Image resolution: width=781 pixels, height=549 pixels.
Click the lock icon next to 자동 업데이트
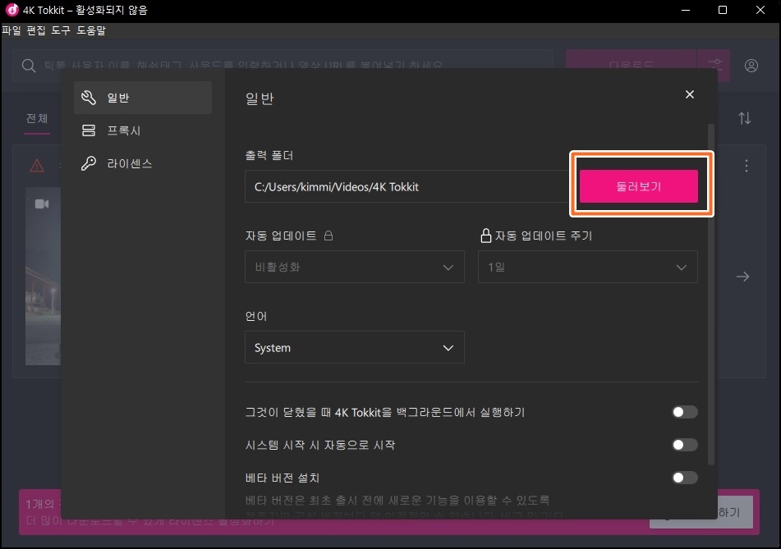point(328,236)
